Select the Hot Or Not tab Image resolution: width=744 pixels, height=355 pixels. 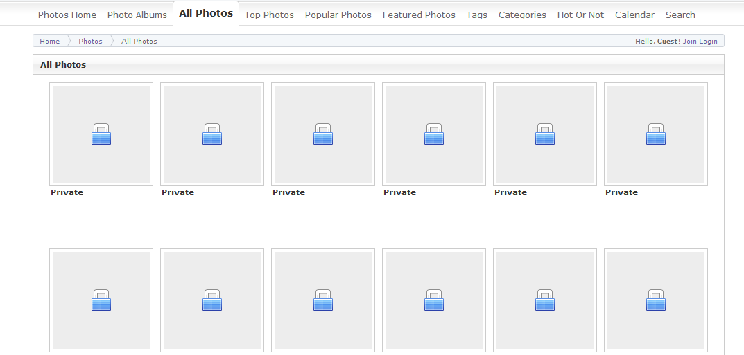pos(581,15)
